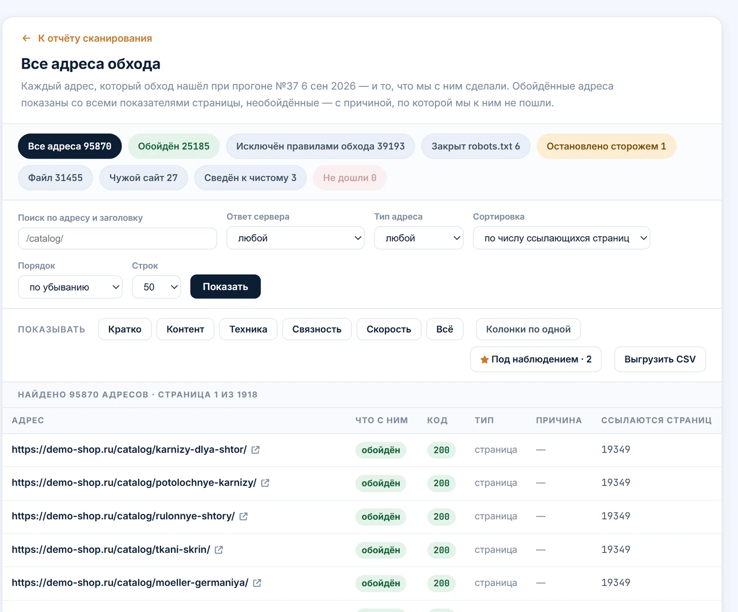Open the moeller-germaniya catalog URL

click(x=130, y=583)
